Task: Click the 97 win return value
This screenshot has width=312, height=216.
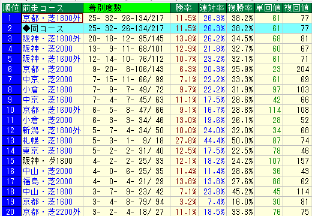Action: pyautogui.click(x=277, y=89)
